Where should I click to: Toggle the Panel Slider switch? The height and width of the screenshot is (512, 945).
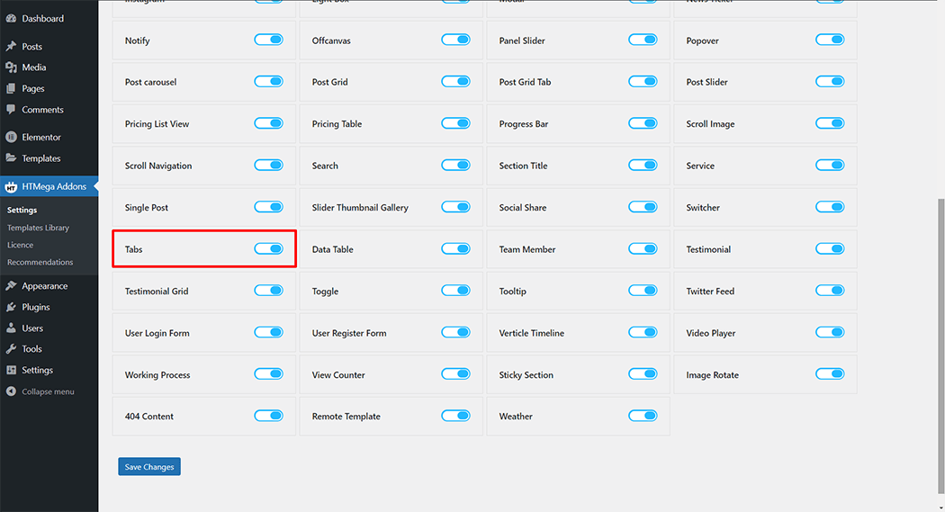coord(643,40)
